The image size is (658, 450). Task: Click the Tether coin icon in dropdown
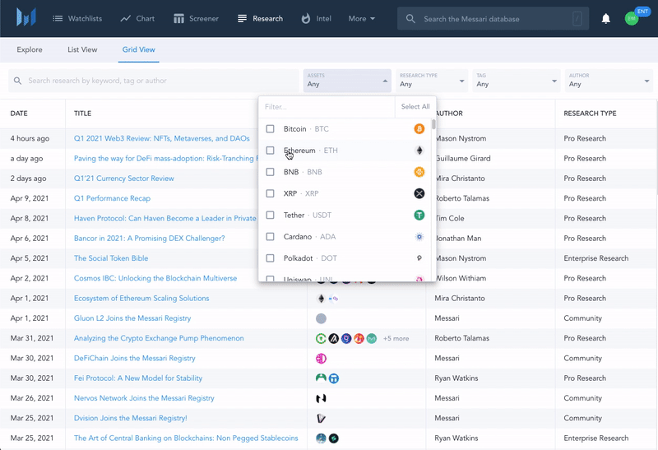(419, 216)
